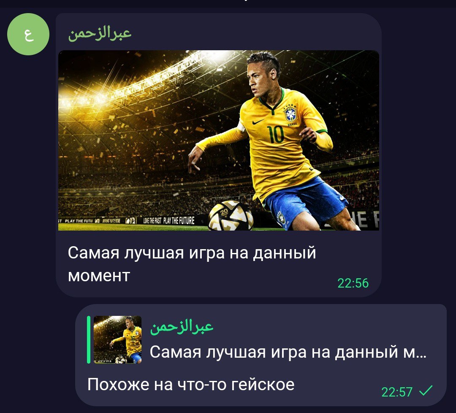Click the green vertical reply quote bar
The width and height of the screenshot is (456, 413).
[88, 340]
